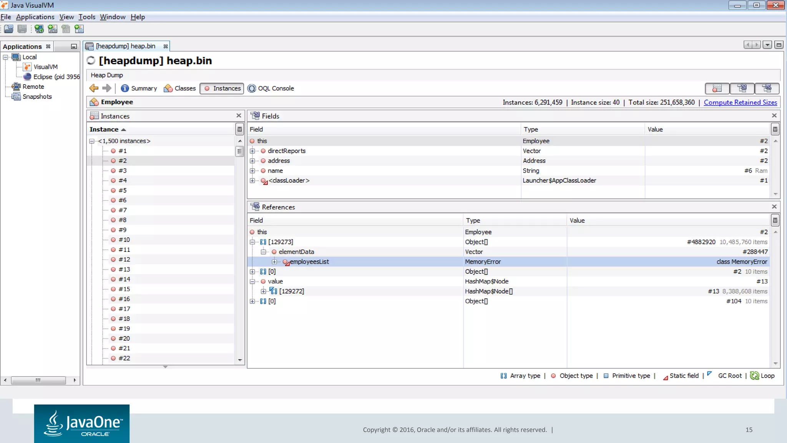
Task: Open the Tools menu
Action: pos(87,17)
